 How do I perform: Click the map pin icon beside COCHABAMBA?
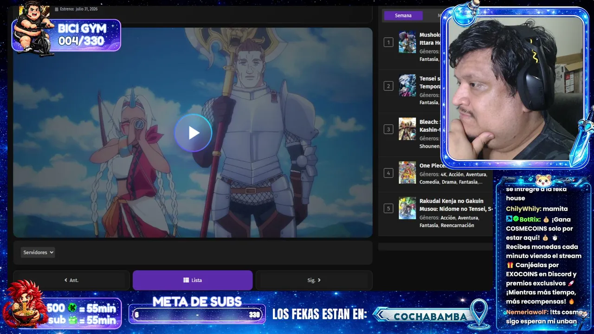tap(479, 313)
